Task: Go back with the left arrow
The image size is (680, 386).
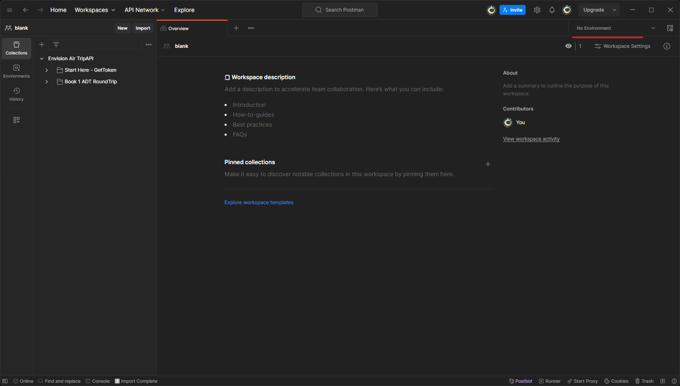Action: (x=26, y=10)
